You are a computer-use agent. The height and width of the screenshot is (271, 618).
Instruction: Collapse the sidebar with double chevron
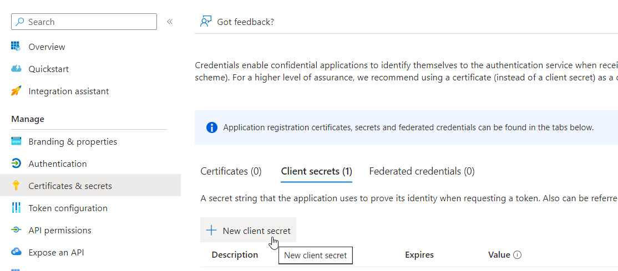170,22
